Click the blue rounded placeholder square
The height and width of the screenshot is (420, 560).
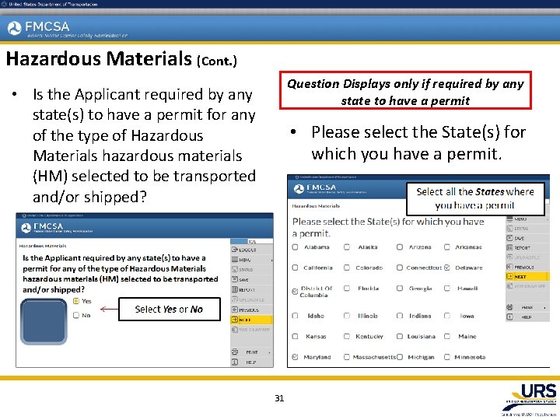click(x=44, y=322)
